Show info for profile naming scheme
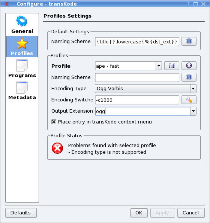This screenshot has height=223, width=210. 189,77
